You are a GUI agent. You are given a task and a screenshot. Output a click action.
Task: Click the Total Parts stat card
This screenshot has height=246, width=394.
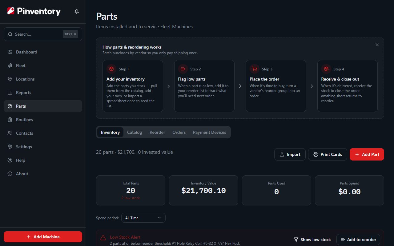click(x=131, y=190)
